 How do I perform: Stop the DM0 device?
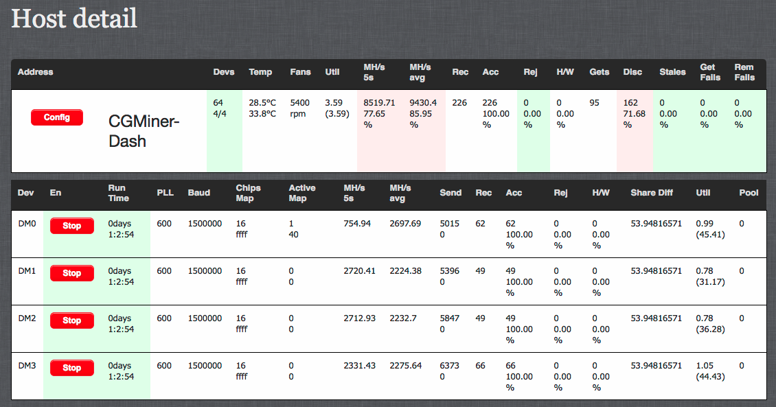(71, 226)
